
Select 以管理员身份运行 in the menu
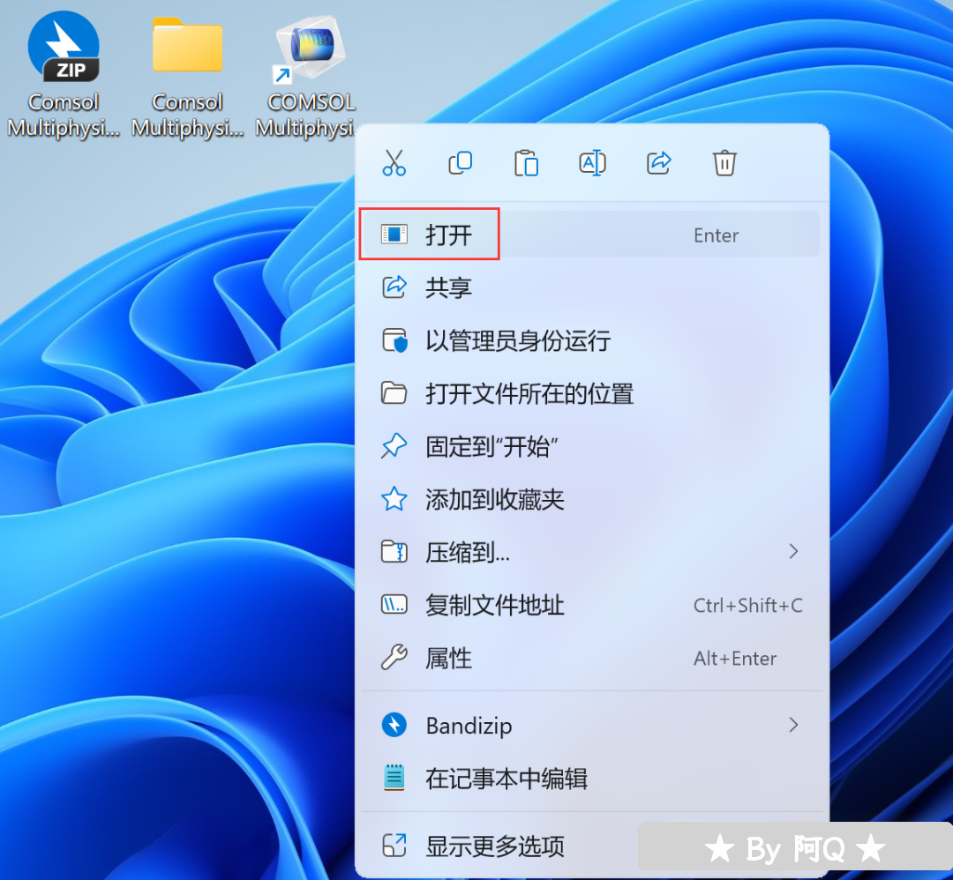click(590, 340)
